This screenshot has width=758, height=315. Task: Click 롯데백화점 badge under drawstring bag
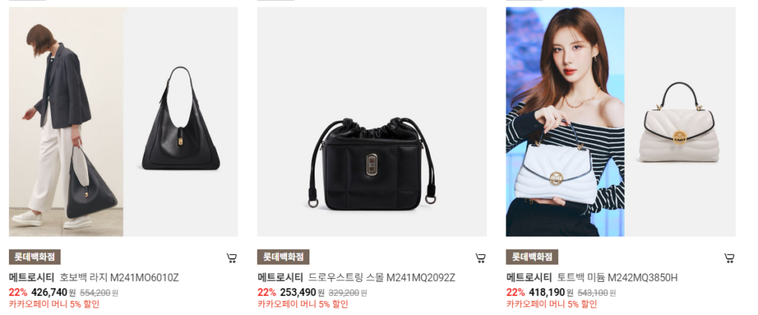[x=284, y=257]
